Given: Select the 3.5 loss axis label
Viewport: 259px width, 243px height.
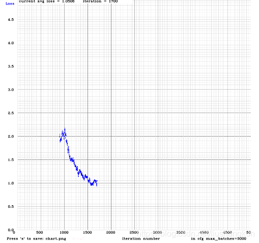Looking at the screenshot, I should point(11,66).
